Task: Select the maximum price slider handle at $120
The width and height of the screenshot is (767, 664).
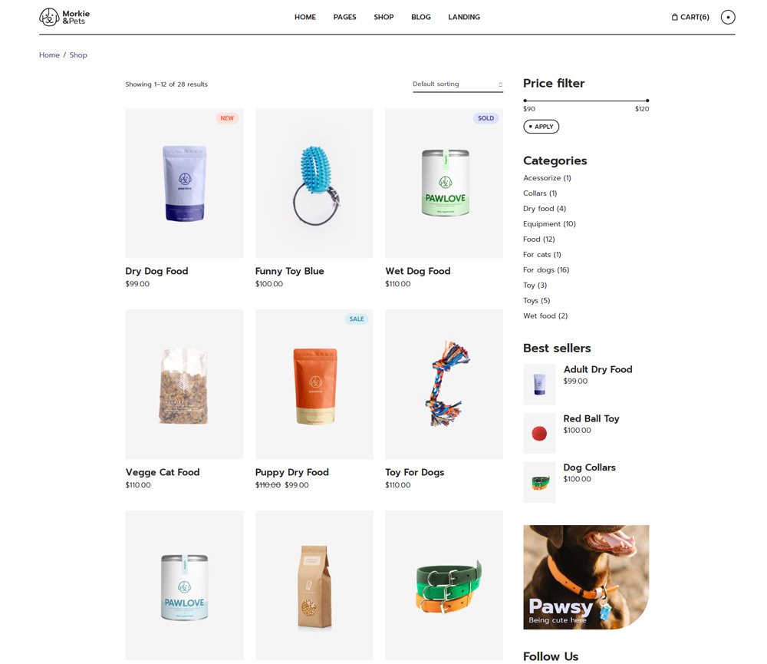Action: pyautogui.click(x=647, y=101)
